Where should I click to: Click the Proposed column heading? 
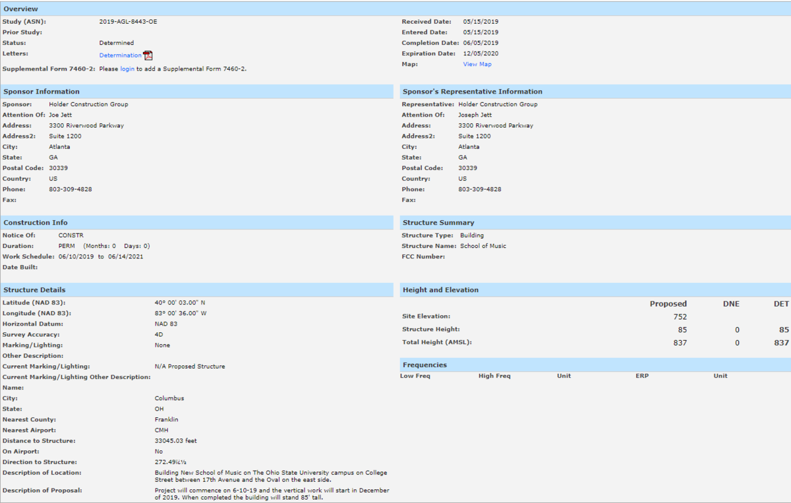pos(668,304)
